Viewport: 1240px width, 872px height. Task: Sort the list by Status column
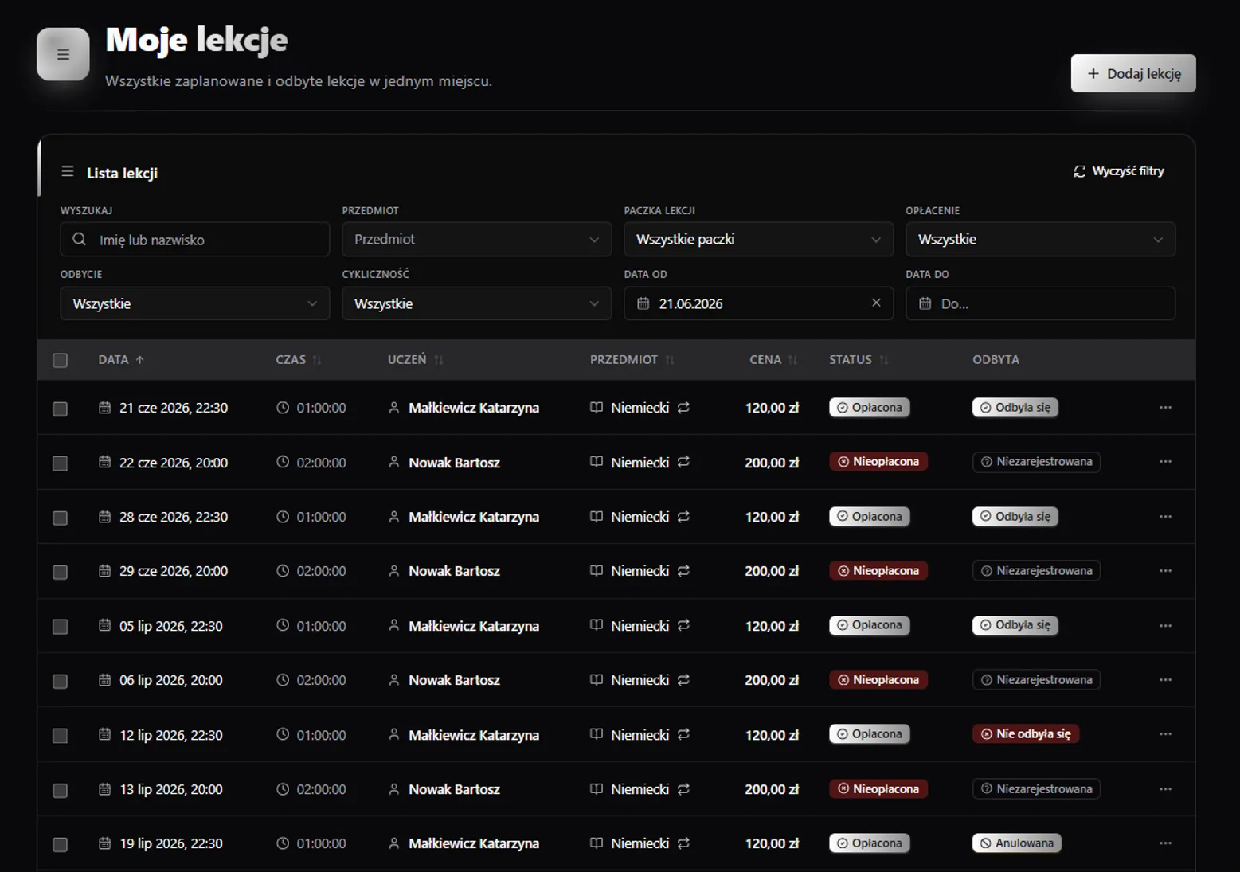[x=859, y=360]
